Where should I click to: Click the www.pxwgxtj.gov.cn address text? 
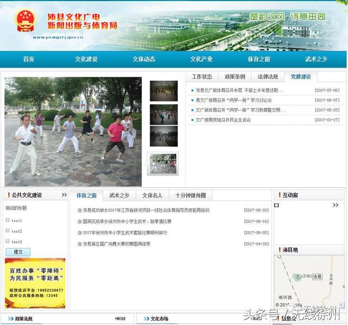click(x=58, y=38)
